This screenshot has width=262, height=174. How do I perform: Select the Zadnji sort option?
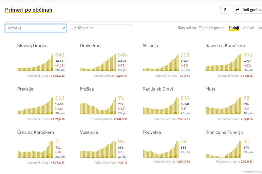click(234, 28)
